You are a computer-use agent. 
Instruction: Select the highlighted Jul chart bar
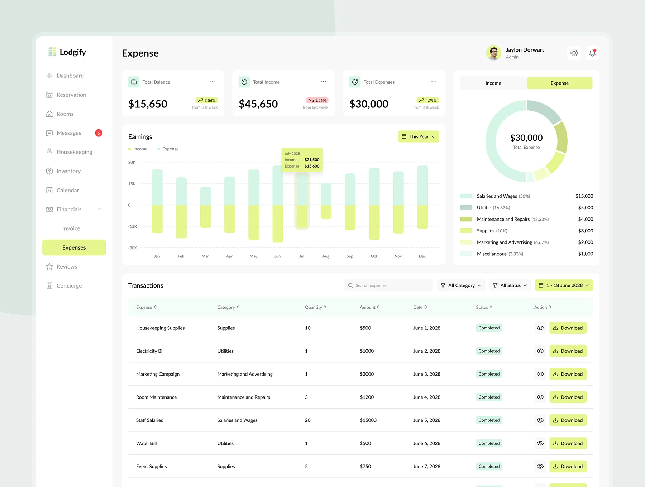pyautogui.click(x=302, y=201)
